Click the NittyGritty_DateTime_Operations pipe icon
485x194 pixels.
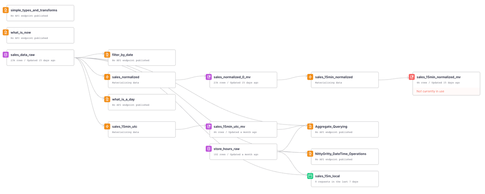(x=310, y=154)
